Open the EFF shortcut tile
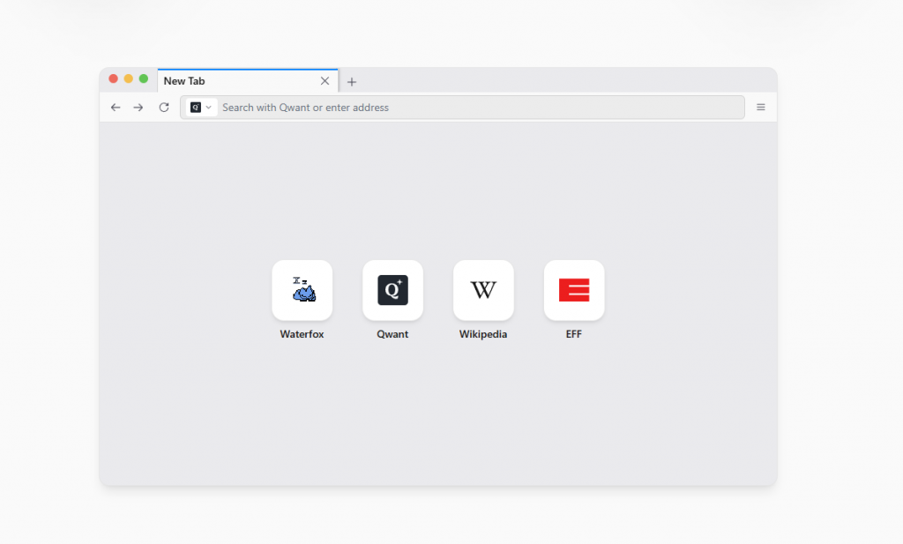 574,290
